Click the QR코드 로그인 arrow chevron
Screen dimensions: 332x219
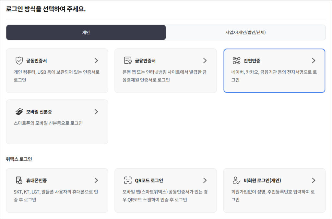[205, 180]
